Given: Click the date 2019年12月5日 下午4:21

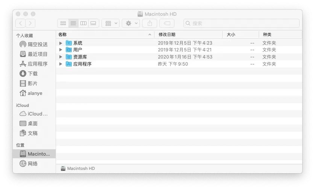Looking at the screenshot, I should point(185,50).
